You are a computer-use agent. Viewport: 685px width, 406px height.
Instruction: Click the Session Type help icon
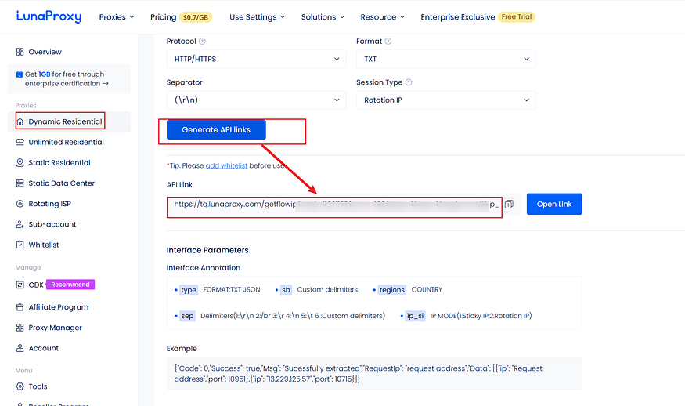point(409,82)
